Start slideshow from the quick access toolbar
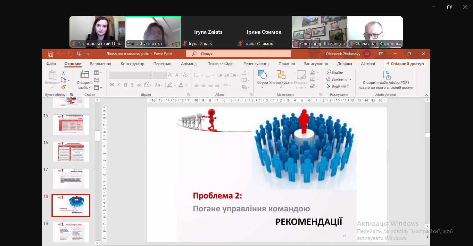 tap(79, 54)
